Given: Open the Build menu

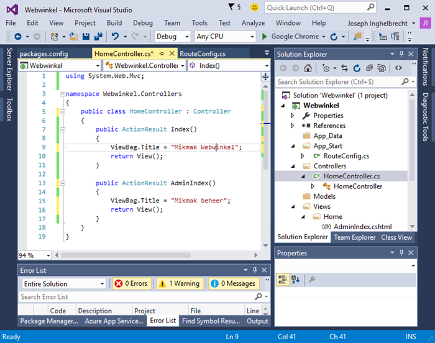Looking at the screenshot, I should (114, 23).
